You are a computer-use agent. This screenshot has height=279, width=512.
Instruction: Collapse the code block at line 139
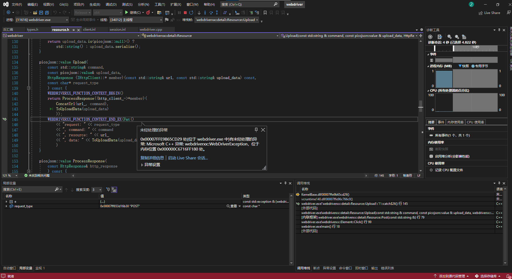[29, 88]
